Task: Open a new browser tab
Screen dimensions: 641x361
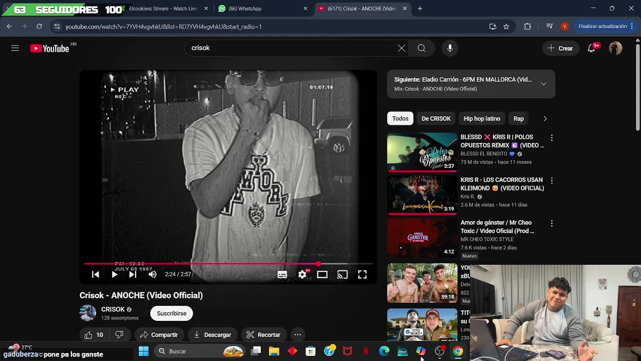Action: coord(420,9)
